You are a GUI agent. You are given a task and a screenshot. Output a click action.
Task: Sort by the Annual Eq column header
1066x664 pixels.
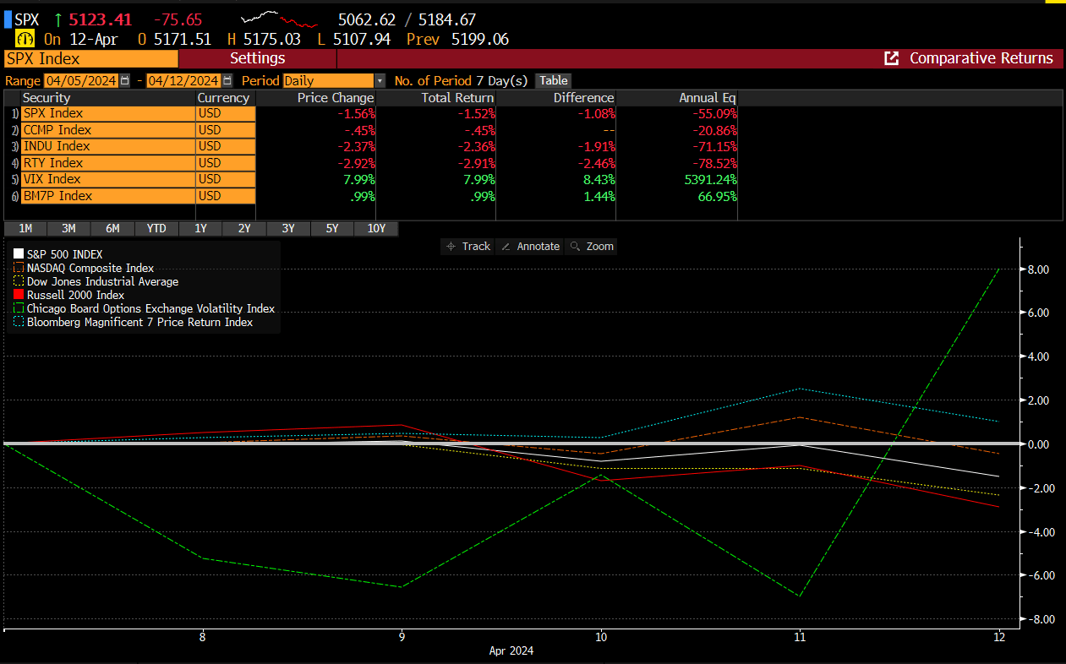pos(676,98)
